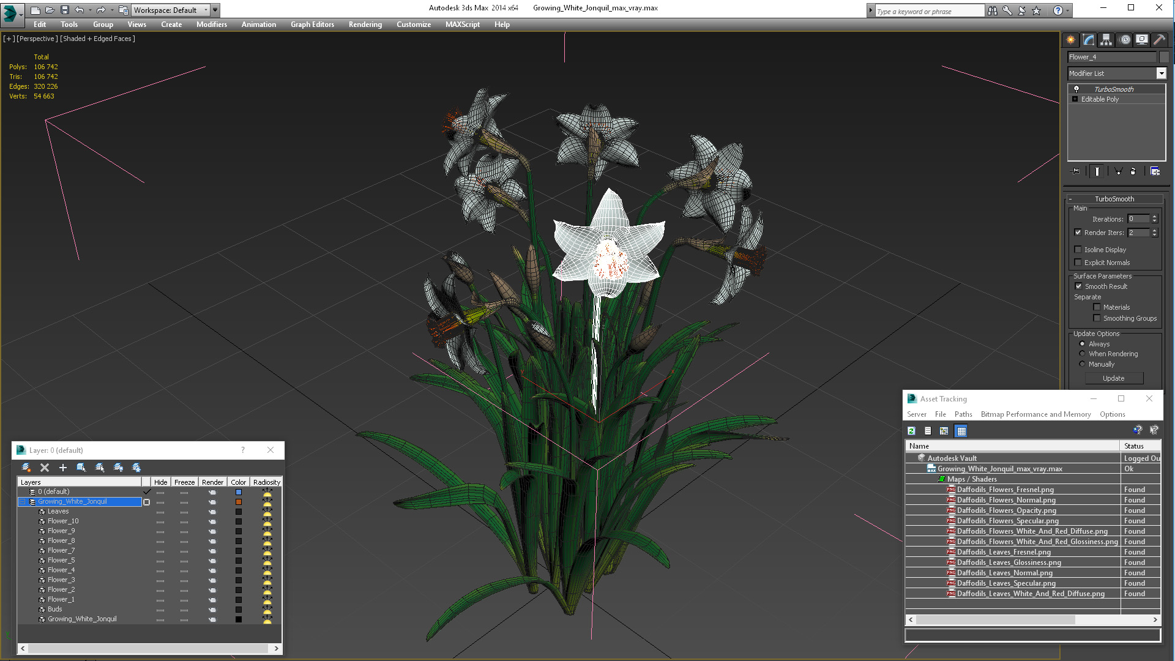Click the Flower_4 object color swatch
The width and height of the screenshot is (1175, 661).
(x=1164, y=57)
